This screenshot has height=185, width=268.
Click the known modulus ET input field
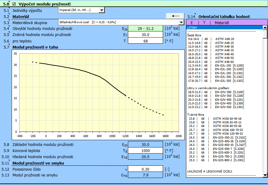tap(145, 34)
